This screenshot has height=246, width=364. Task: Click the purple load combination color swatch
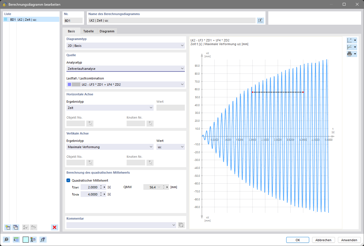coord(69,84)
